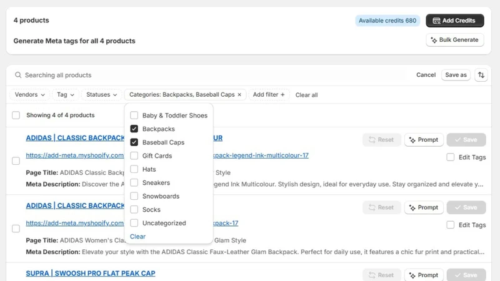500x281 pixels.
Task: Check the Uncategorized category
Action: point(134,223)
